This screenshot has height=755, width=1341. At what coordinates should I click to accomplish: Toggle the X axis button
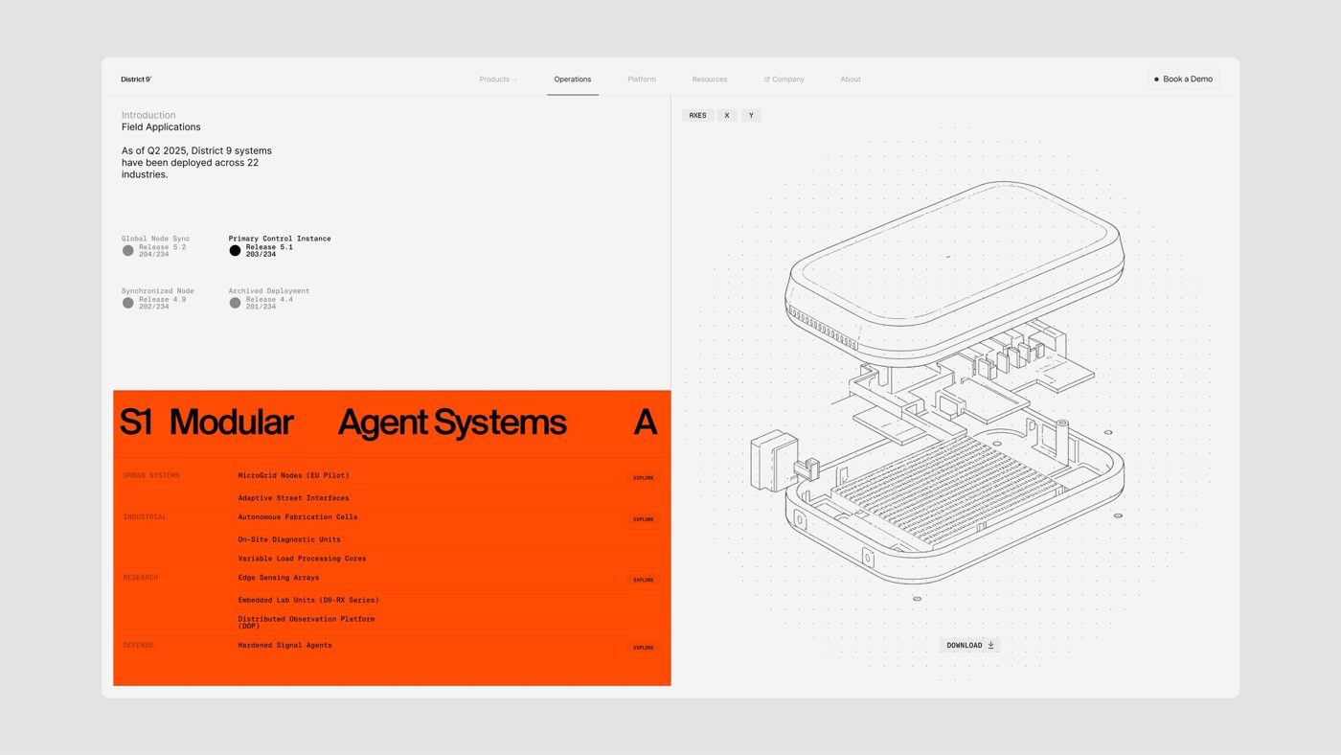tap(727, 116)
